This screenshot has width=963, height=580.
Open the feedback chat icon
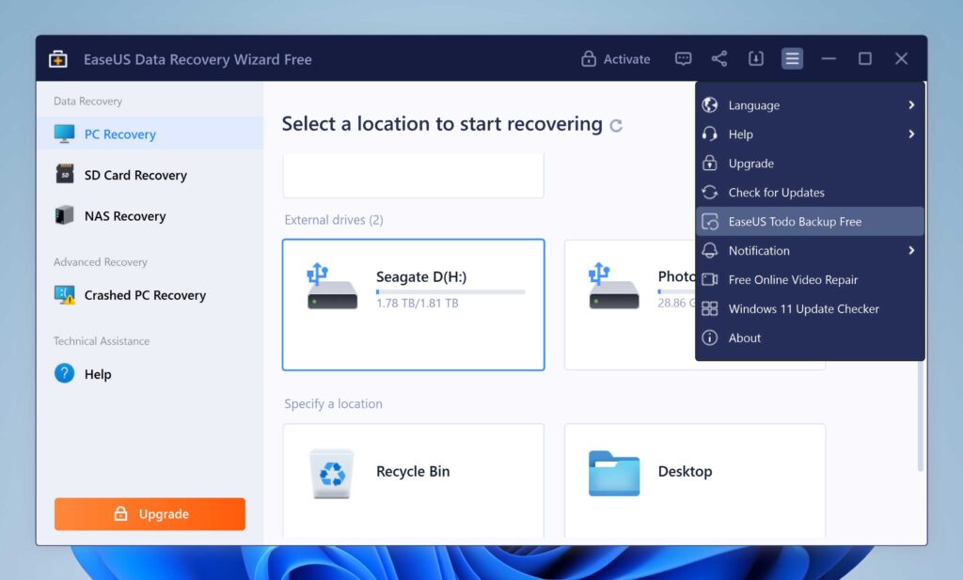tap(683, 58)
